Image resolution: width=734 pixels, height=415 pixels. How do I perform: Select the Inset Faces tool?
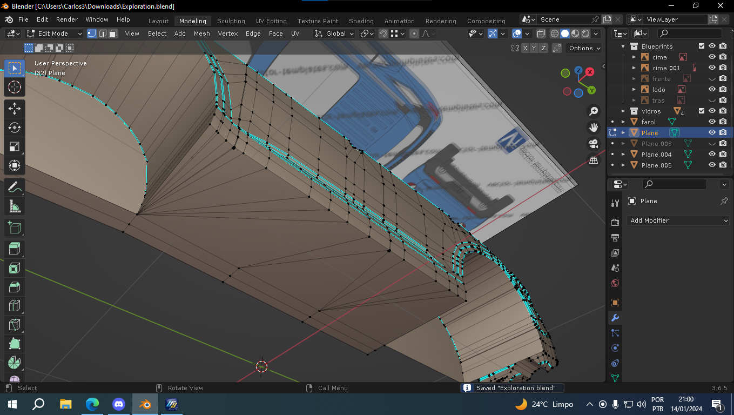pyautogui.click(x=15, y=268)
